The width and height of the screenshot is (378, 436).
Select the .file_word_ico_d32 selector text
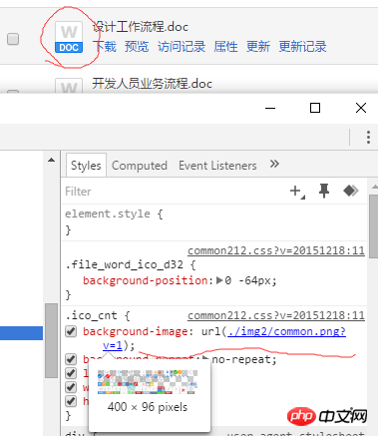(124, 264)
